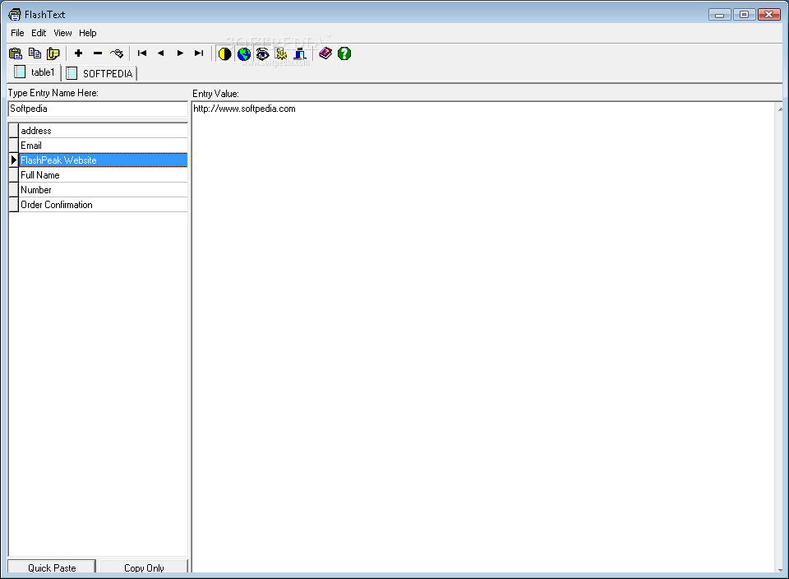Click the gear settings toolbar icon
This screenshot has height=579, width=789.
coord(281,54)
